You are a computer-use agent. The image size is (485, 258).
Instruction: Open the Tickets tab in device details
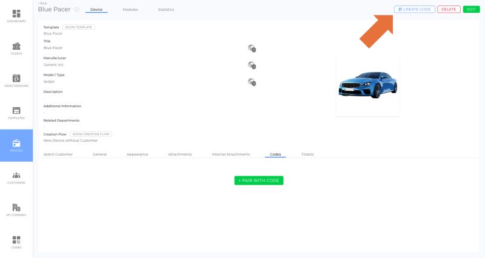(x=307, y=154)
